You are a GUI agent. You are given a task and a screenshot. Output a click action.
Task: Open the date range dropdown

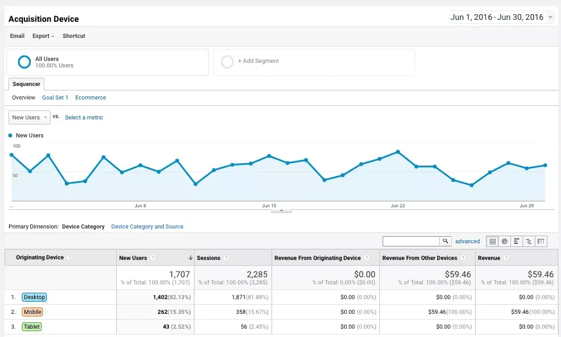(x=501, y=17)
